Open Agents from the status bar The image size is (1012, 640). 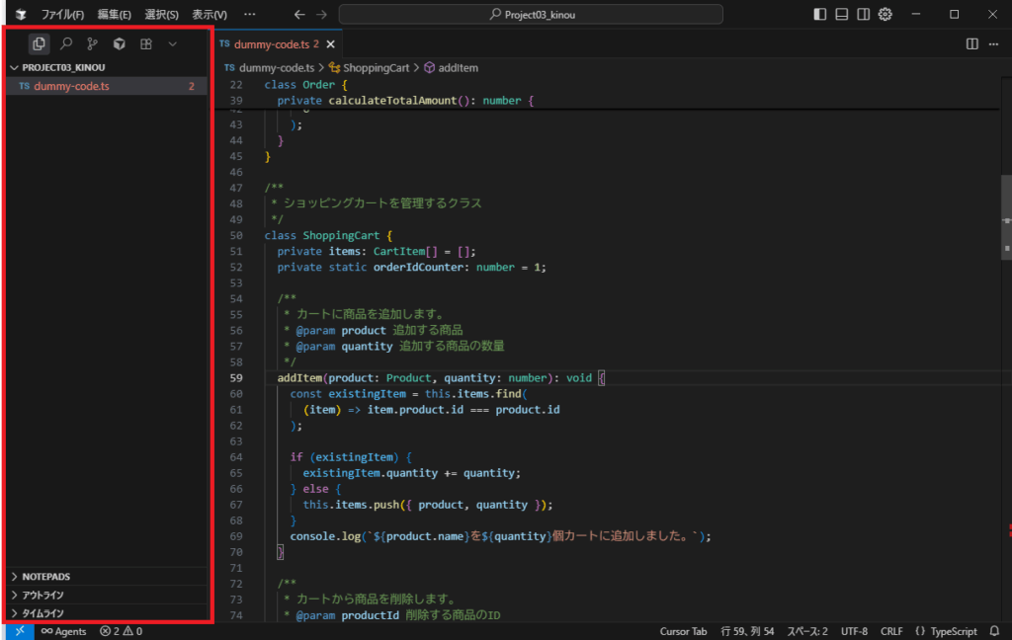(63, 631)
